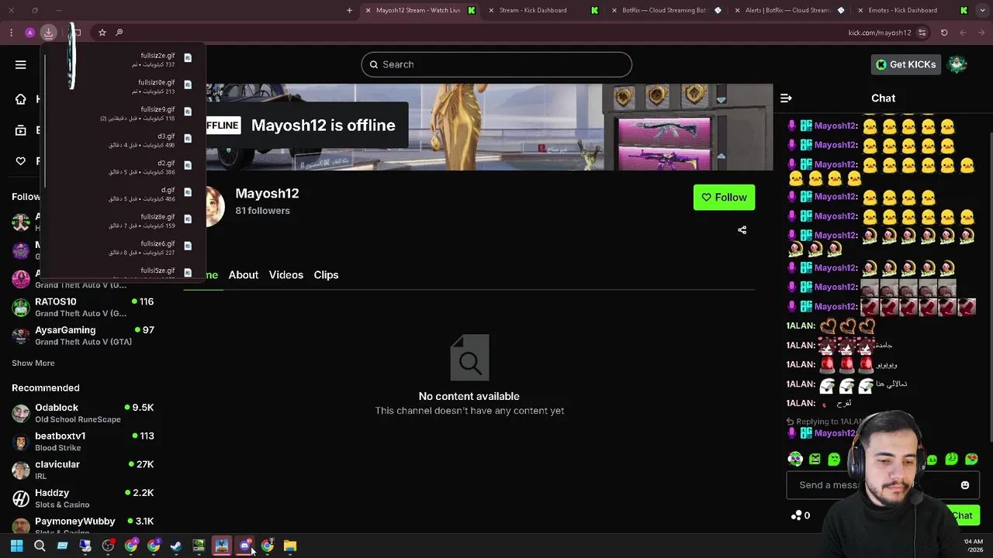This screenshot has width=993, height=558.
Task: Click the 81 followers text
Action: tap(262, 211)
